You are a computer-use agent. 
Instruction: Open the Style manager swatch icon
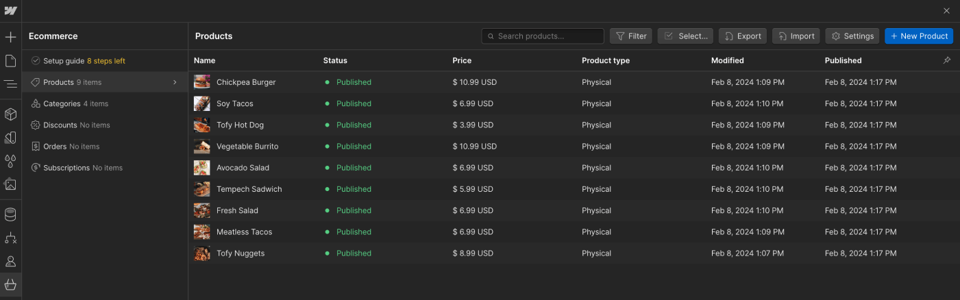click(10, 138)
